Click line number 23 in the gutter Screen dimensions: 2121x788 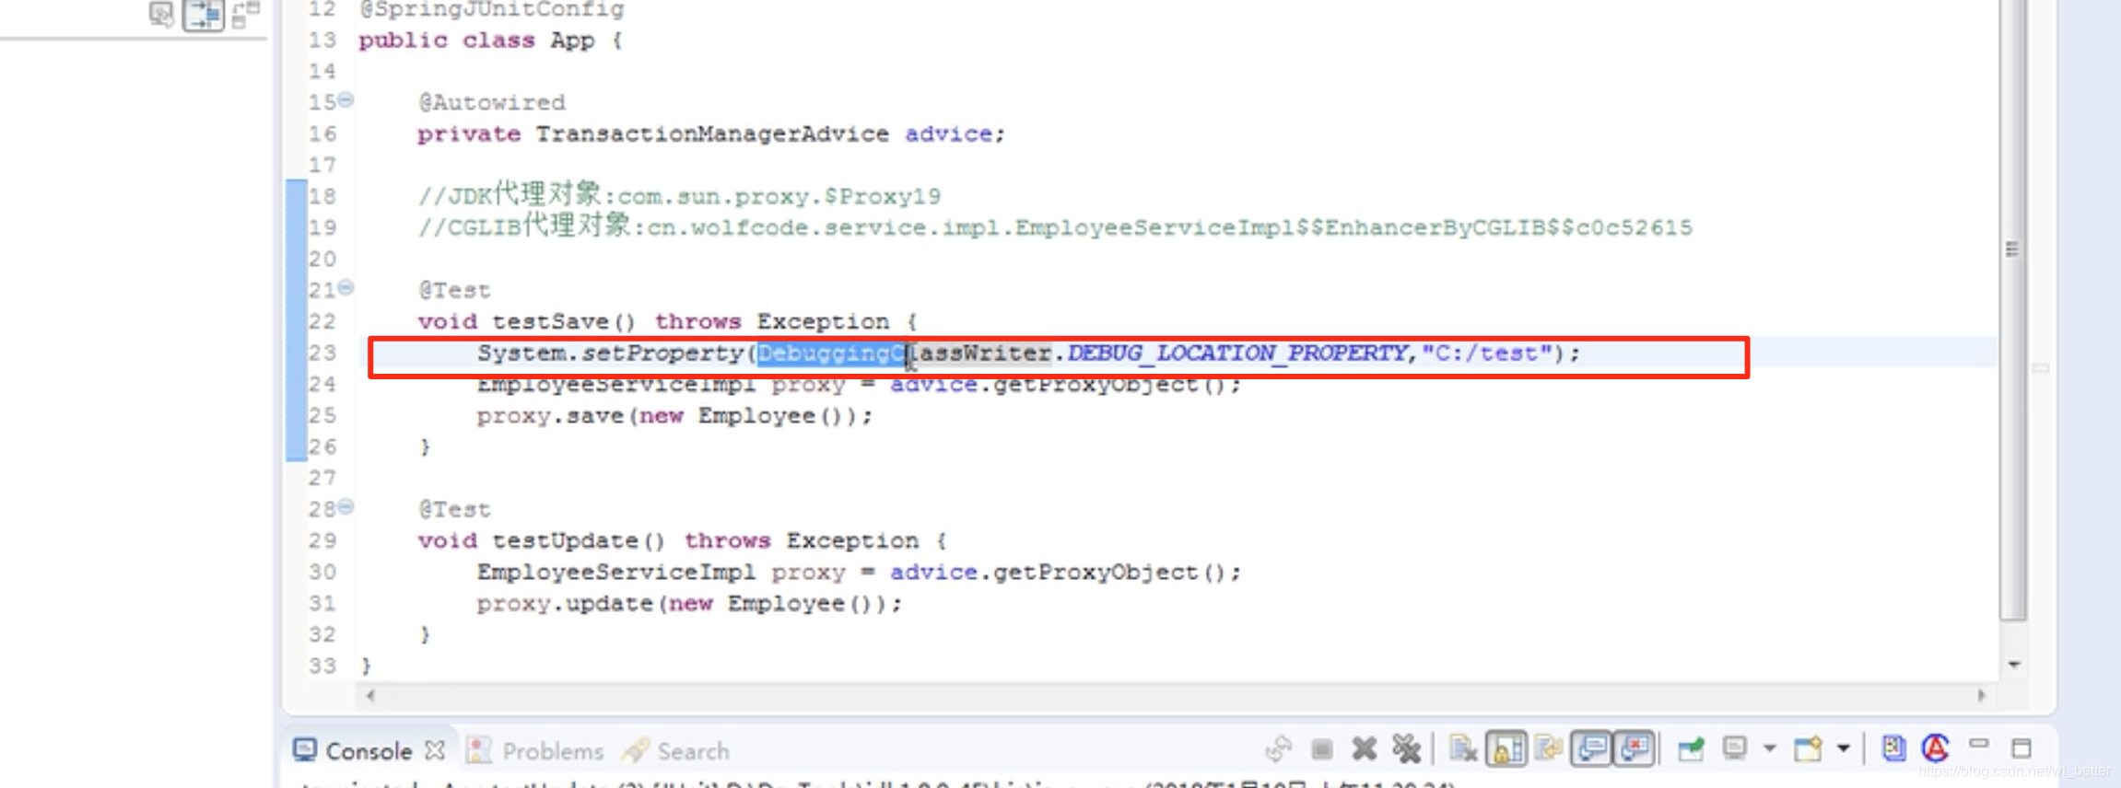pos(322,353)
